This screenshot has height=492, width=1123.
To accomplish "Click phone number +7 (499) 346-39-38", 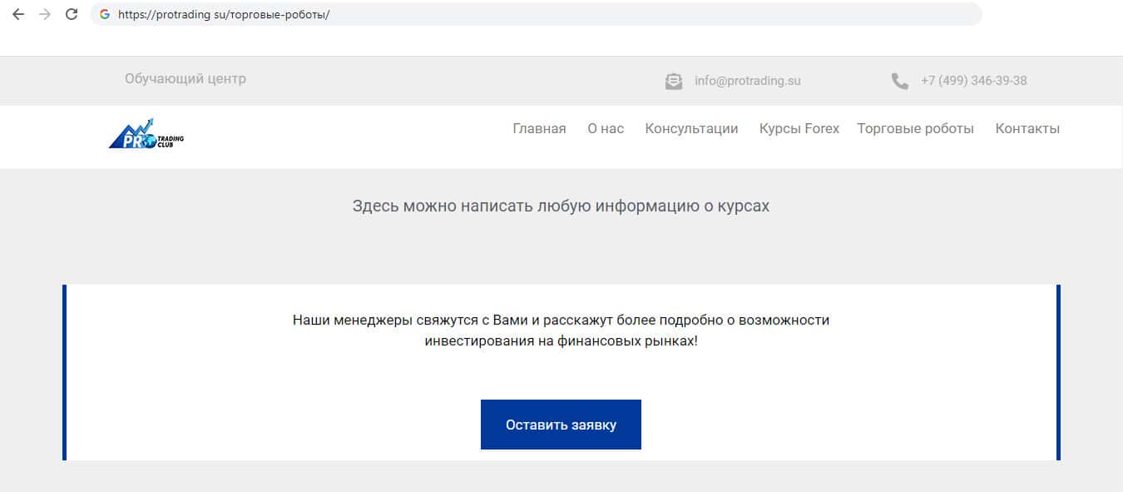I will [x=973, y=81].
